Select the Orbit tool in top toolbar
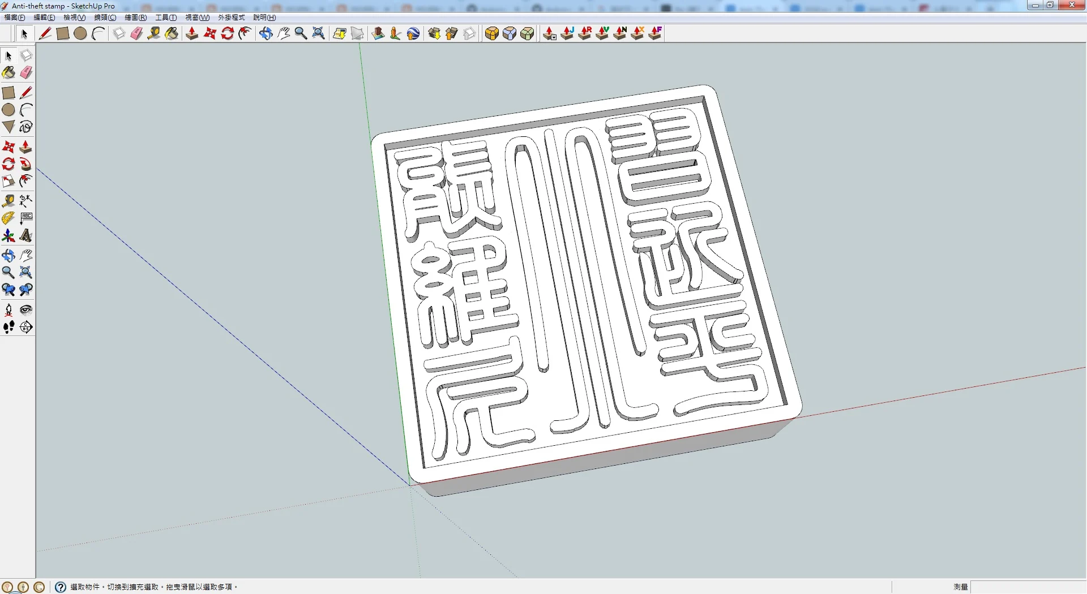The width and height of the screenshot is (1087, 594). [266, 33]
